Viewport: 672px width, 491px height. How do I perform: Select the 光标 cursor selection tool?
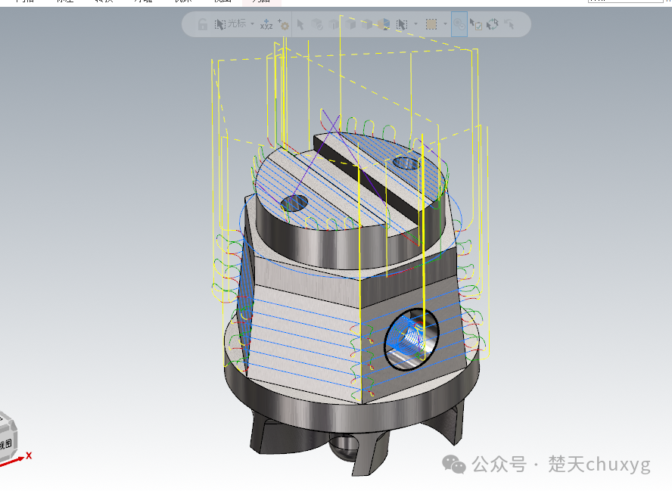(231, 24)
